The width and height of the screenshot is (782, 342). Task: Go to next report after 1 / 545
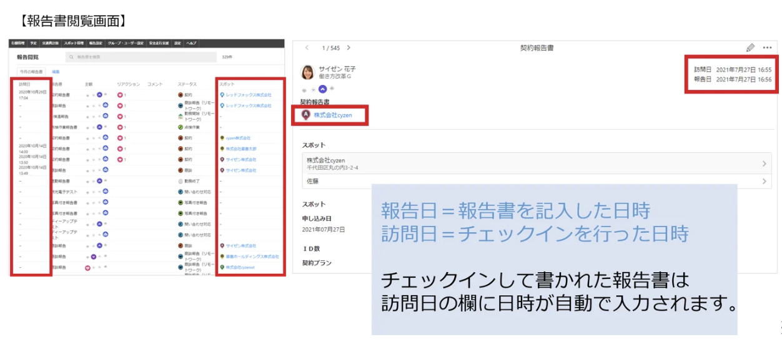coord(349,47)
